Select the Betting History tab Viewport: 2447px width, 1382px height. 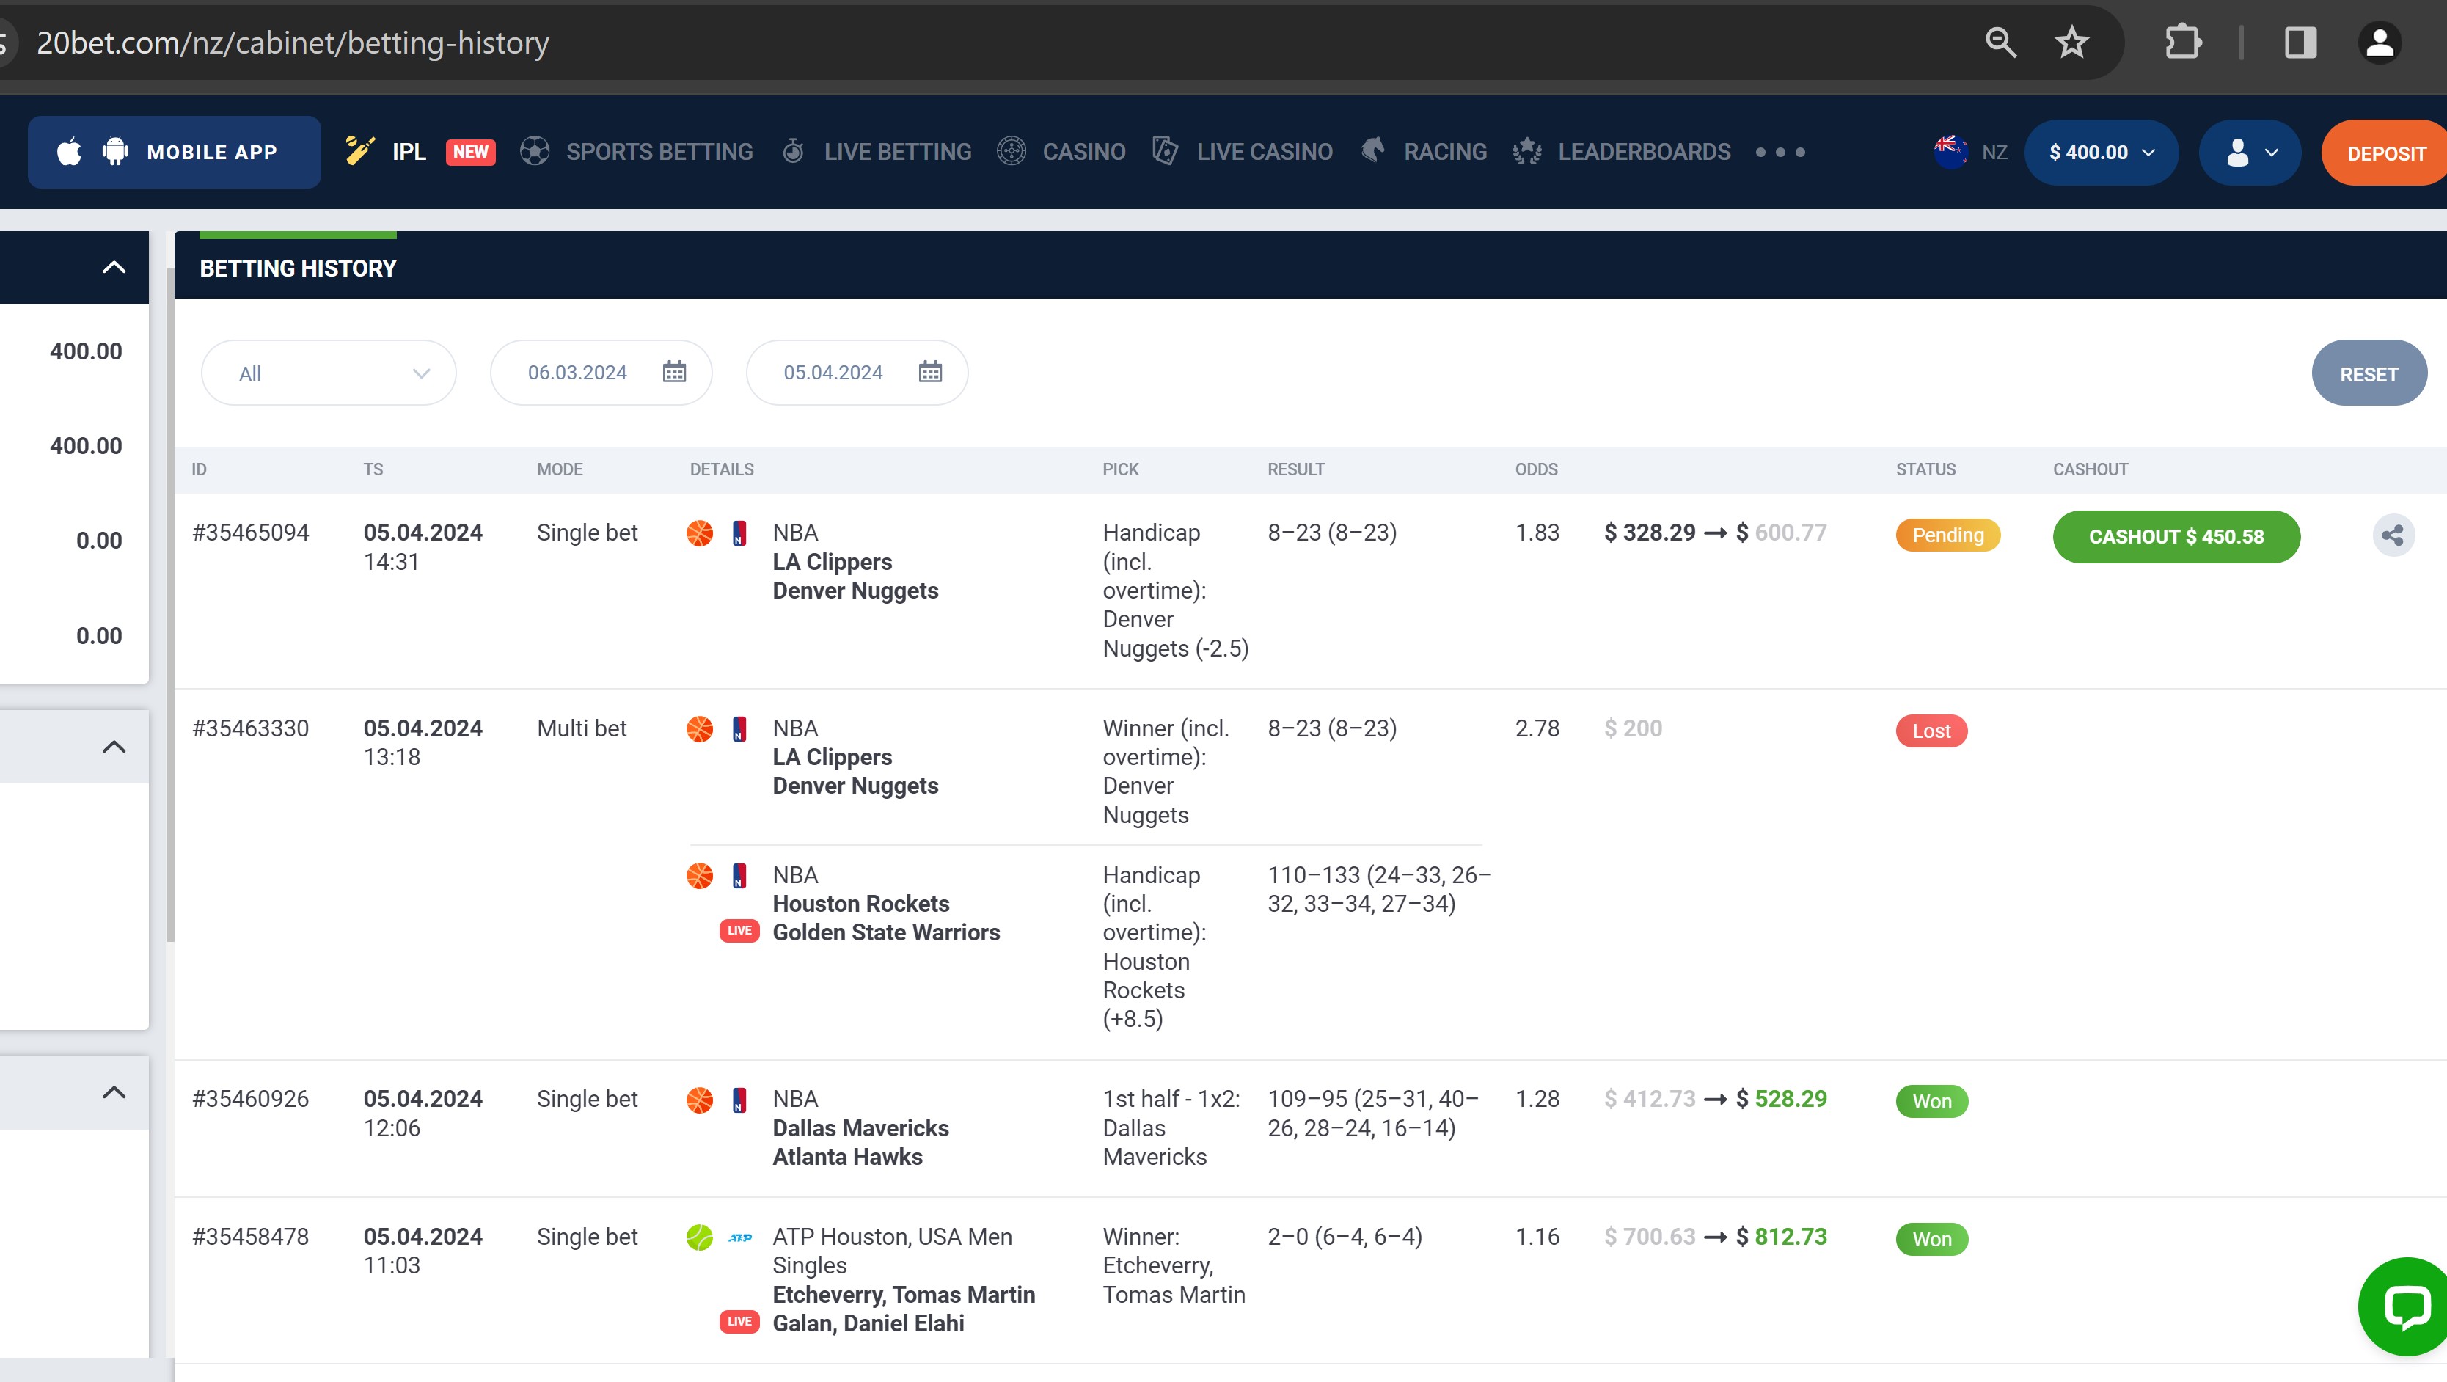(299, 268)
